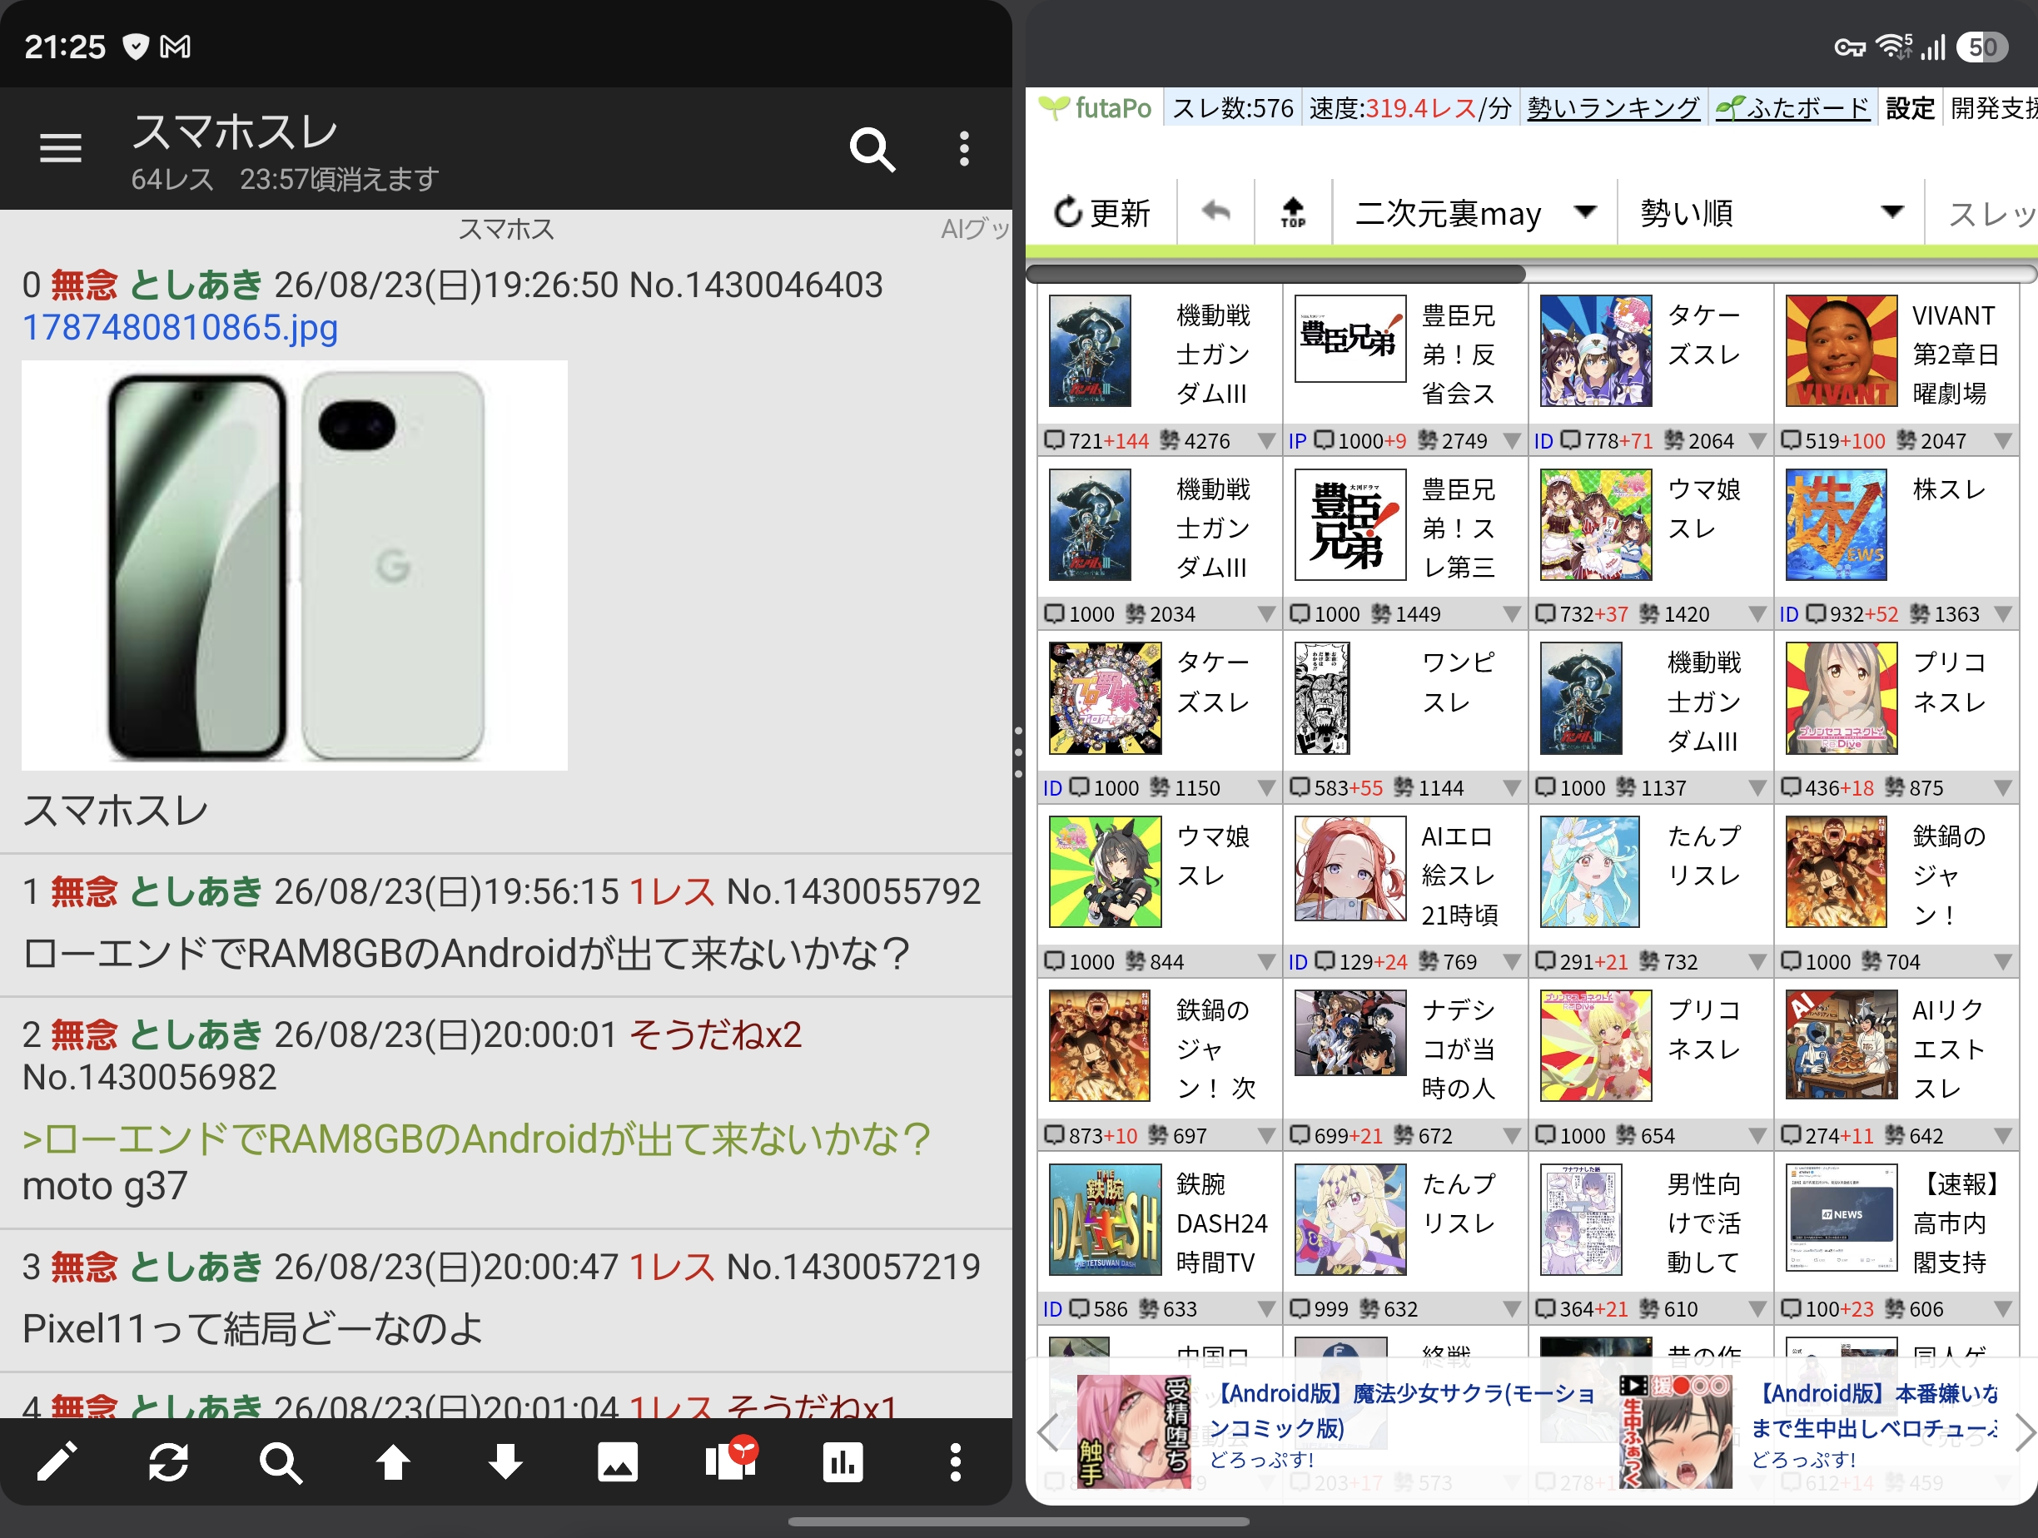Open 設定 in the futaPo top bar
Image resolution: width=2038 pixels, height=1538 pixels.
(x=1910, y=109)
